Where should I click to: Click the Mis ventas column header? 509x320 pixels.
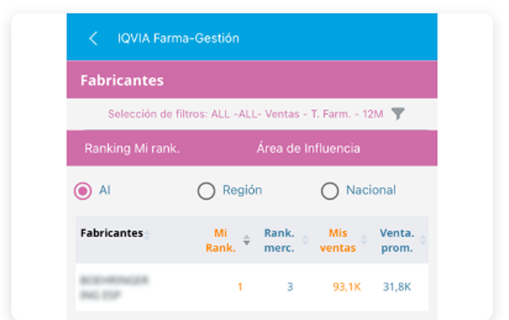click(338, 241)
